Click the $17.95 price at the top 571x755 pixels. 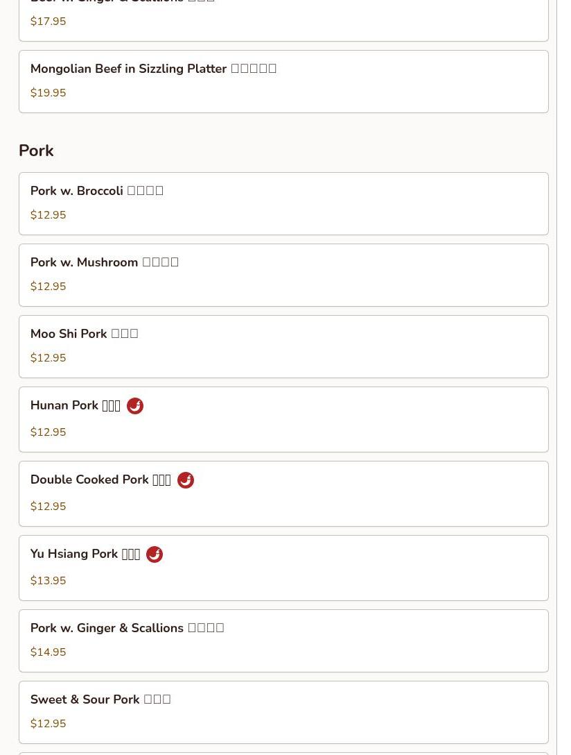coord(49,22)
